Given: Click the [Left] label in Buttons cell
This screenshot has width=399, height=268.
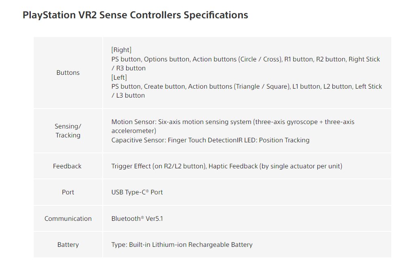Looking at the screenshot, I should [x=119, y=77].
